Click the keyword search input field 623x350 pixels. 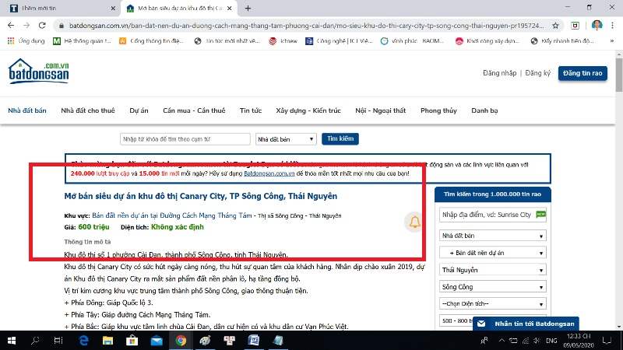tap(185, 139)
